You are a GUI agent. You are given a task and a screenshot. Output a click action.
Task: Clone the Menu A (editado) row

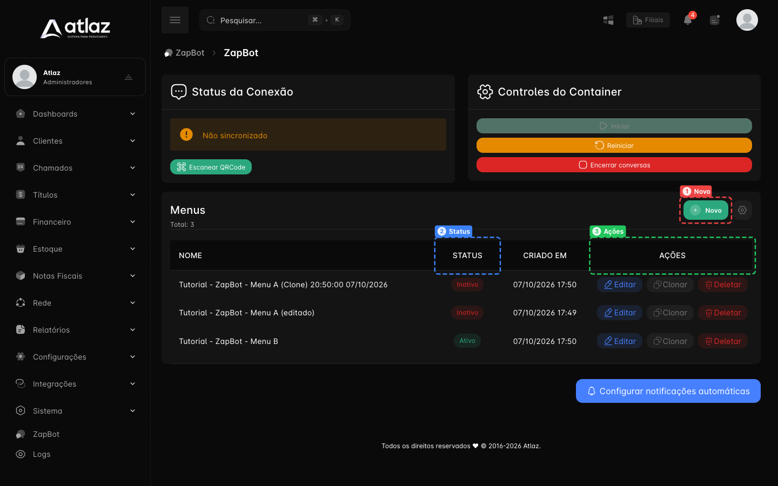670,313
